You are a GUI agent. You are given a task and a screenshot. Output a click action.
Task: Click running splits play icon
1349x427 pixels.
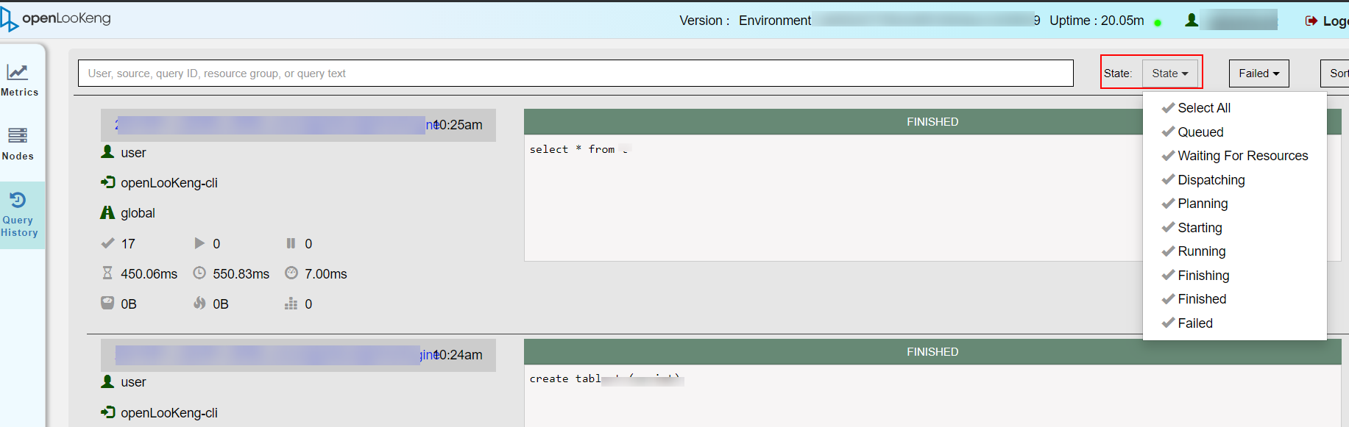click(199, 243)
